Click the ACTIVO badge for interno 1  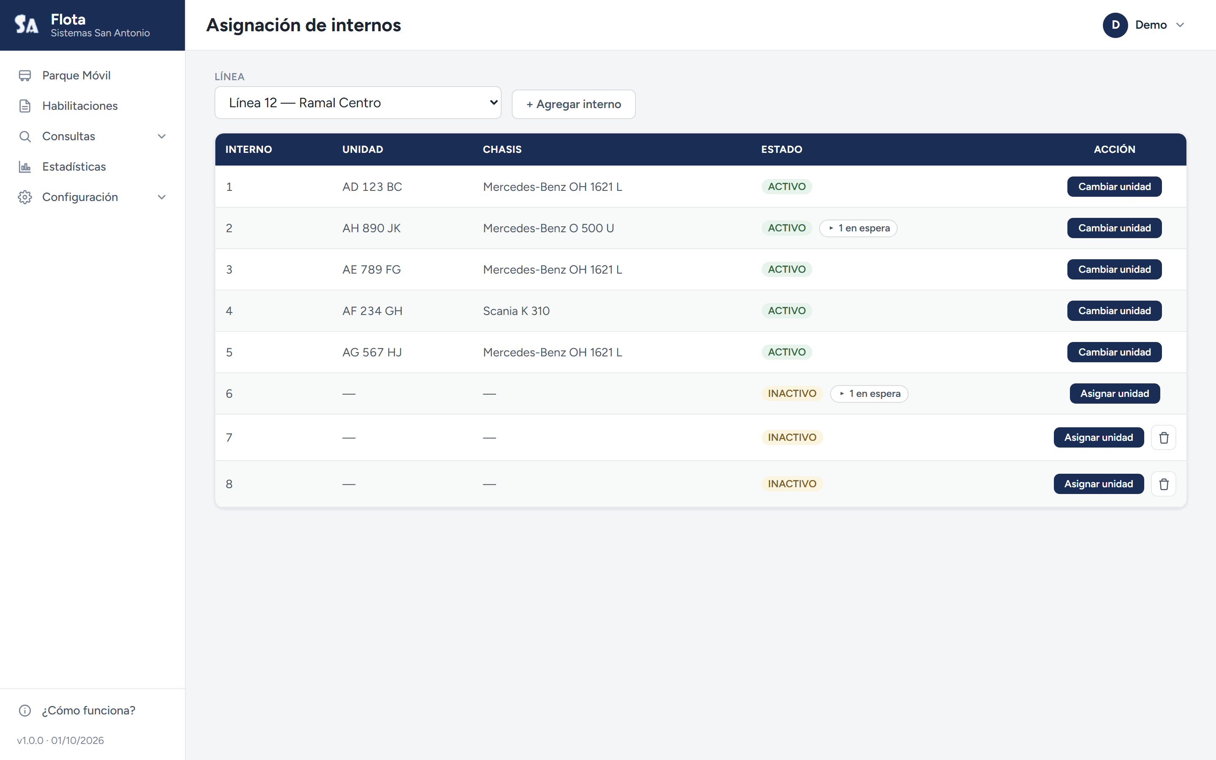[787, 187]
